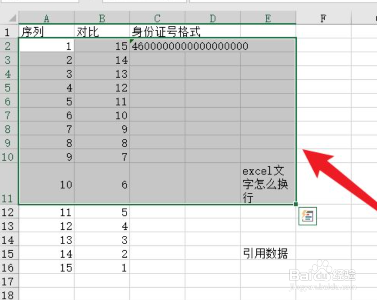The height and width of the screenshot is (300, 377).
Task: Click cell A13 with value 12
Action: tap(47, 226)
